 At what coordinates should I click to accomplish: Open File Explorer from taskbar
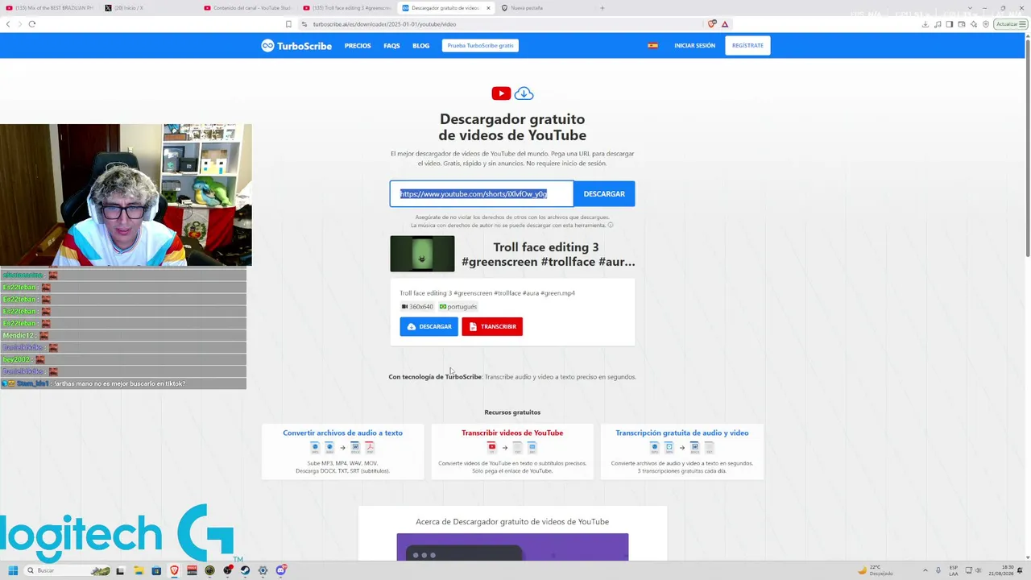139,570
